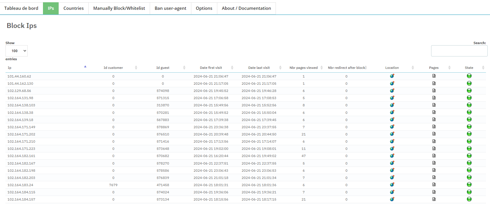View pages document for IP 102.164.131.98
This screenshot has width=490, height=204.
[434, 98]
